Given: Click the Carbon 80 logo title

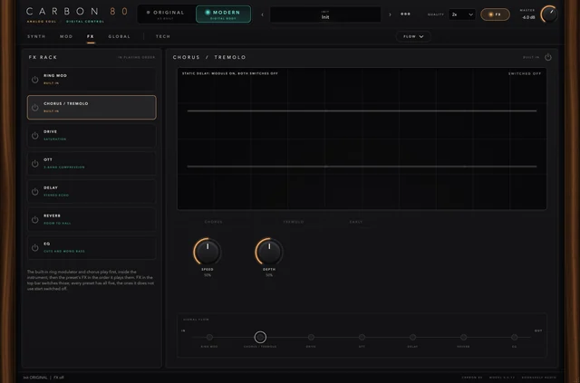Looking at the screenshot, I should click(77, 12).
